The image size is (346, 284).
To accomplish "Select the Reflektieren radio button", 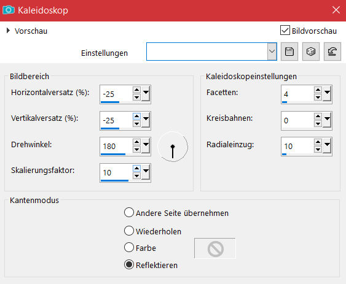I will click(129, 264).
